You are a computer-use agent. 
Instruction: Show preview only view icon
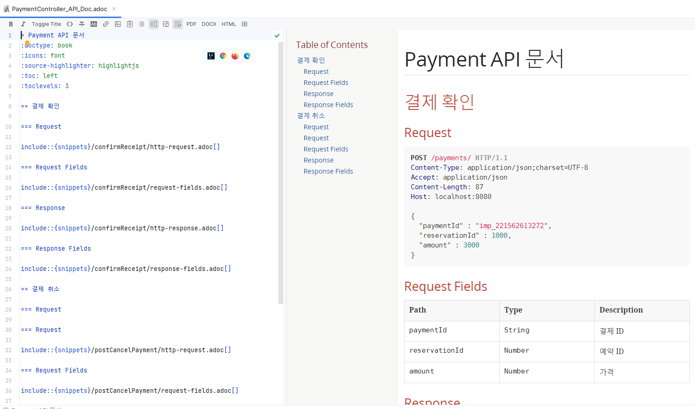[166, 24]
